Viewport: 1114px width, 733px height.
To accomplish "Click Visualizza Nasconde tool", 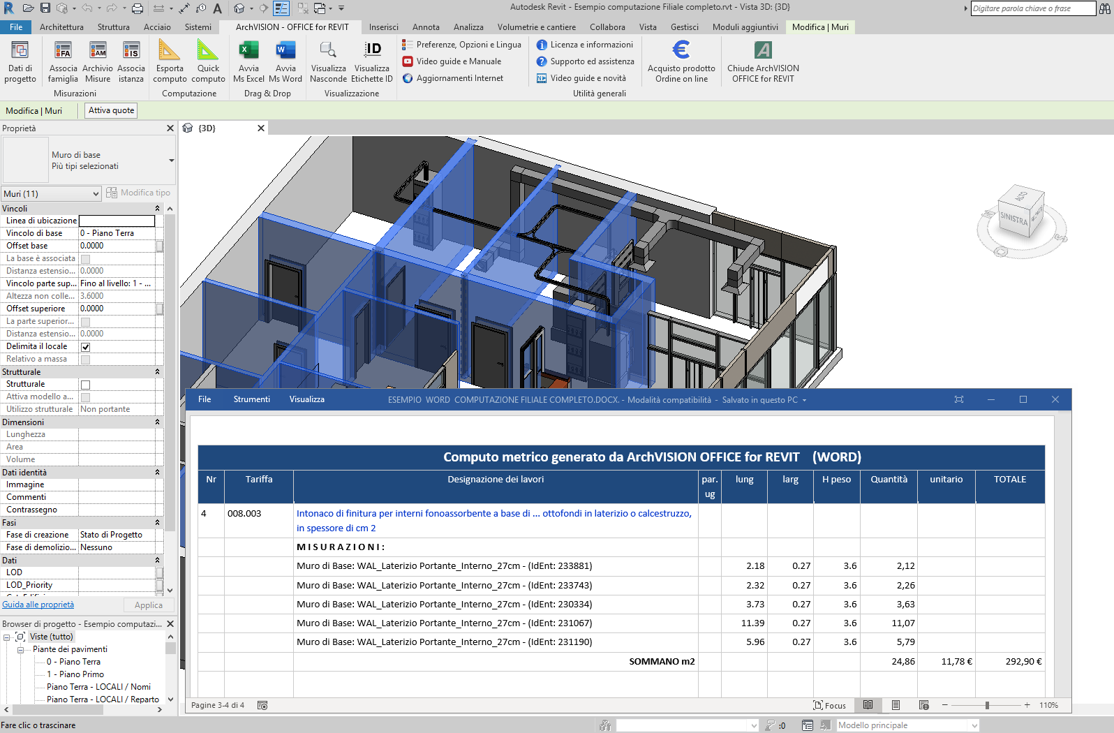I will coord(328,61).
